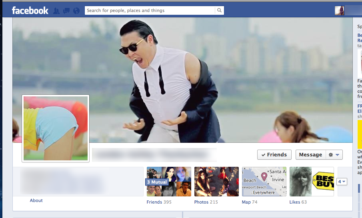Focus the 'Search for people, places and things' field
This screenshot has height=218, width=362.
point(150,10)
